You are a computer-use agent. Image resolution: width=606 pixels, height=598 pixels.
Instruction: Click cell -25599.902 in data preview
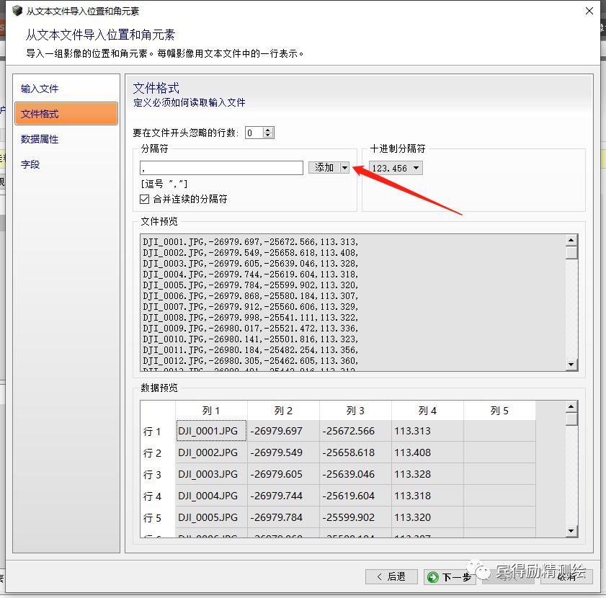tap(355, 517)
